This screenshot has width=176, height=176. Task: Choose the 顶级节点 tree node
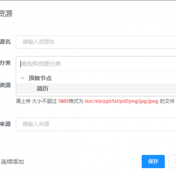40,78
